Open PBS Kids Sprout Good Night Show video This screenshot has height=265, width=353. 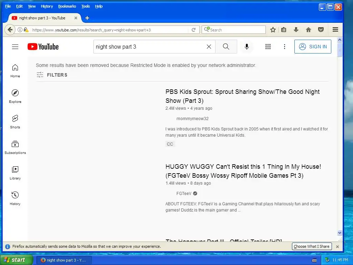[242, 96]
